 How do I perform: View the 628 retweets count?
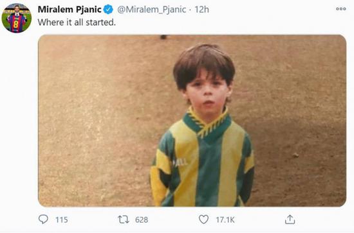tap(142, 220)
